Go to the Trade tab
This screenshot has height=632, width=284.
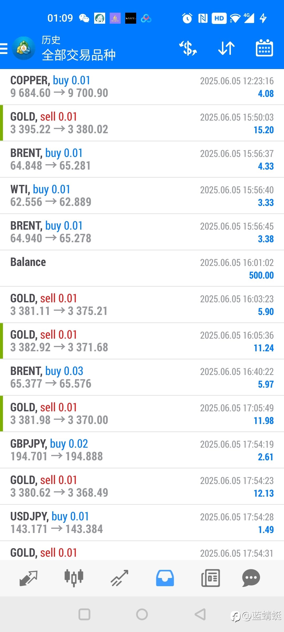pos(119,578)
